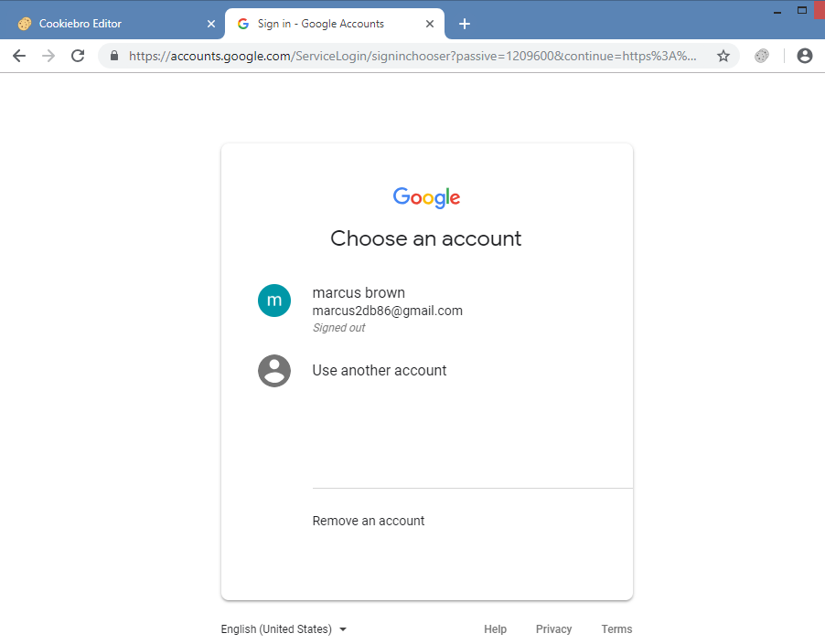Minimize the browser window
This screenshot has width=825, height=644.
(777, 12)
